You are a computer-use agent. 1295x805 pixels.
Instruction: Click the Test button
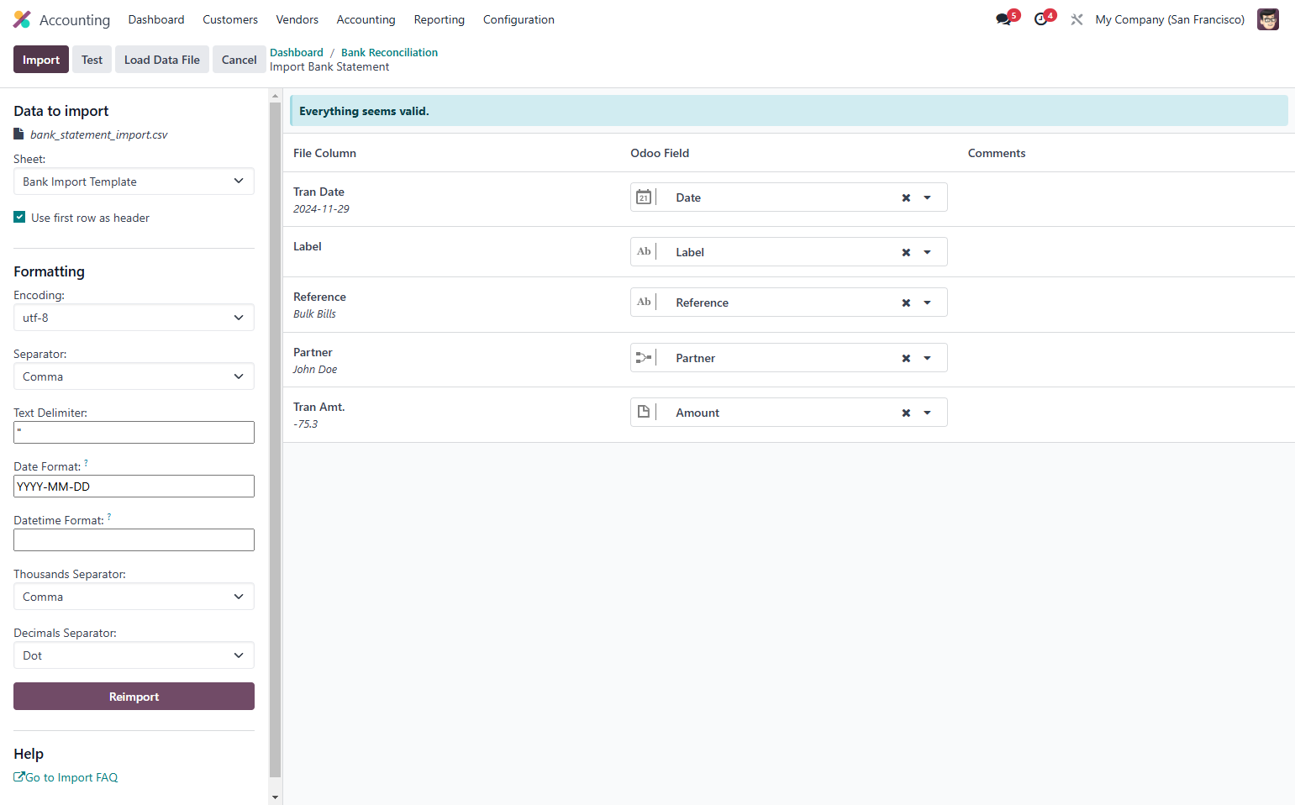(x=92, y=60)
